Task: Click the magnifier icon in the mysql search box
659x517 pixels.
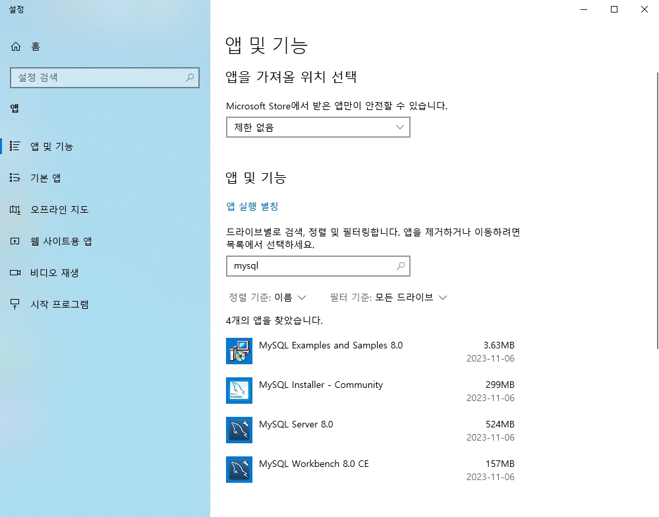Action: point(401,266)
